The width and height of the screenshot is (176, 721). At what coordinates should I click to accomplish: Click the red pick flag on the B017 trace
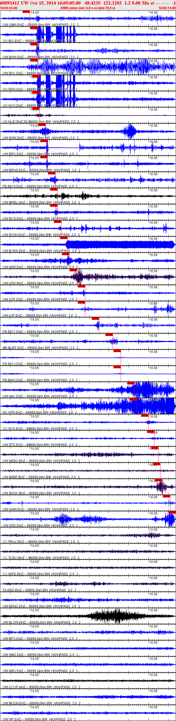pyautogui.click(x=96, y=318)
